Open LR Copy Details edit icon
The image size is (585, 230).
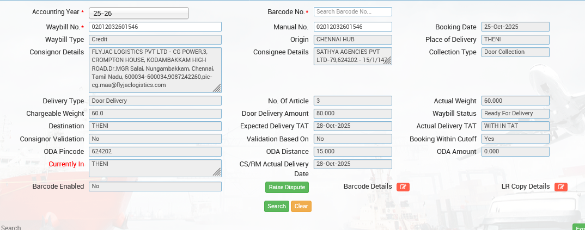(560, 187)
